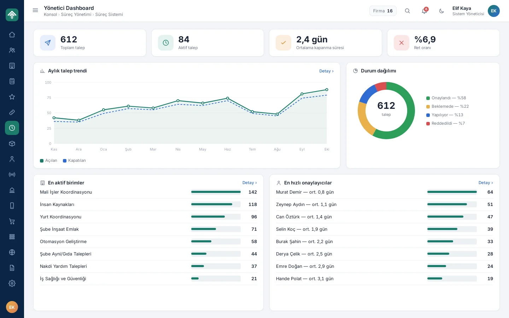
Task: Open the Firma 16 selector
Action: tap(383, 11)
